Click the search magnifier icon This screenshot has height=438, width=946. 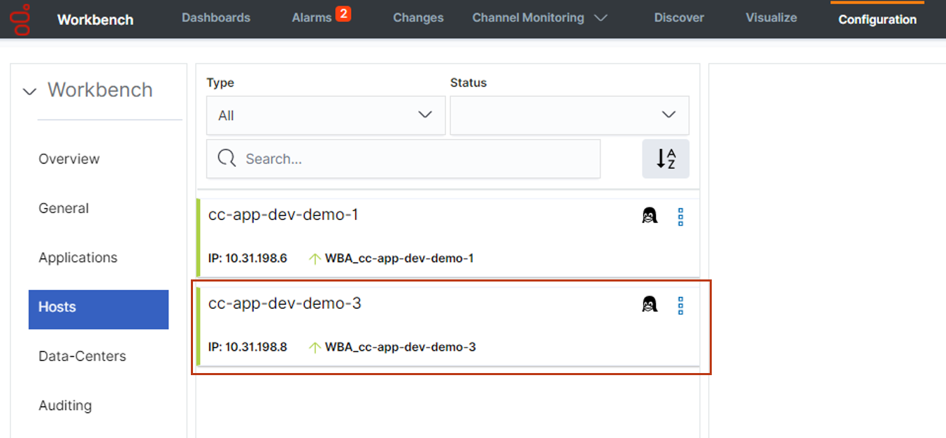(x=227, y=159)
